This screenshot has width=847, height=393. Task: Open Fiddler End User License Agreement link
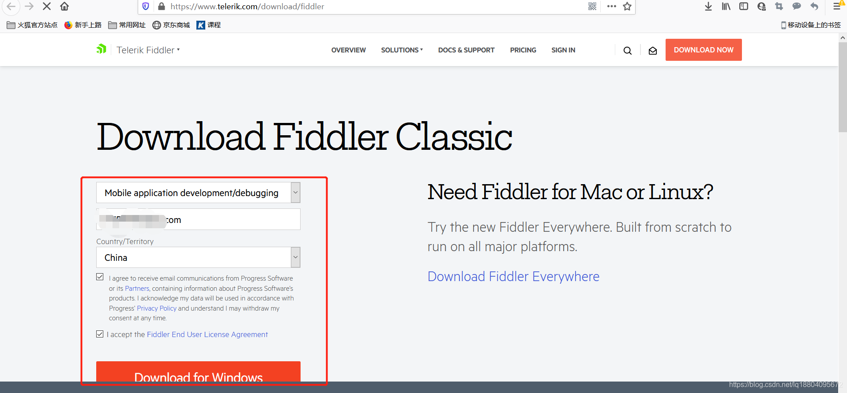tap(207, 334)
